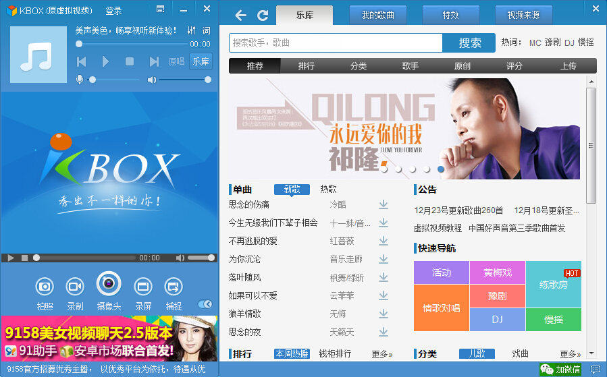This screenshot has width=607, height=377.
Task: Select the 排行 navigation tab
Action: 307,66
